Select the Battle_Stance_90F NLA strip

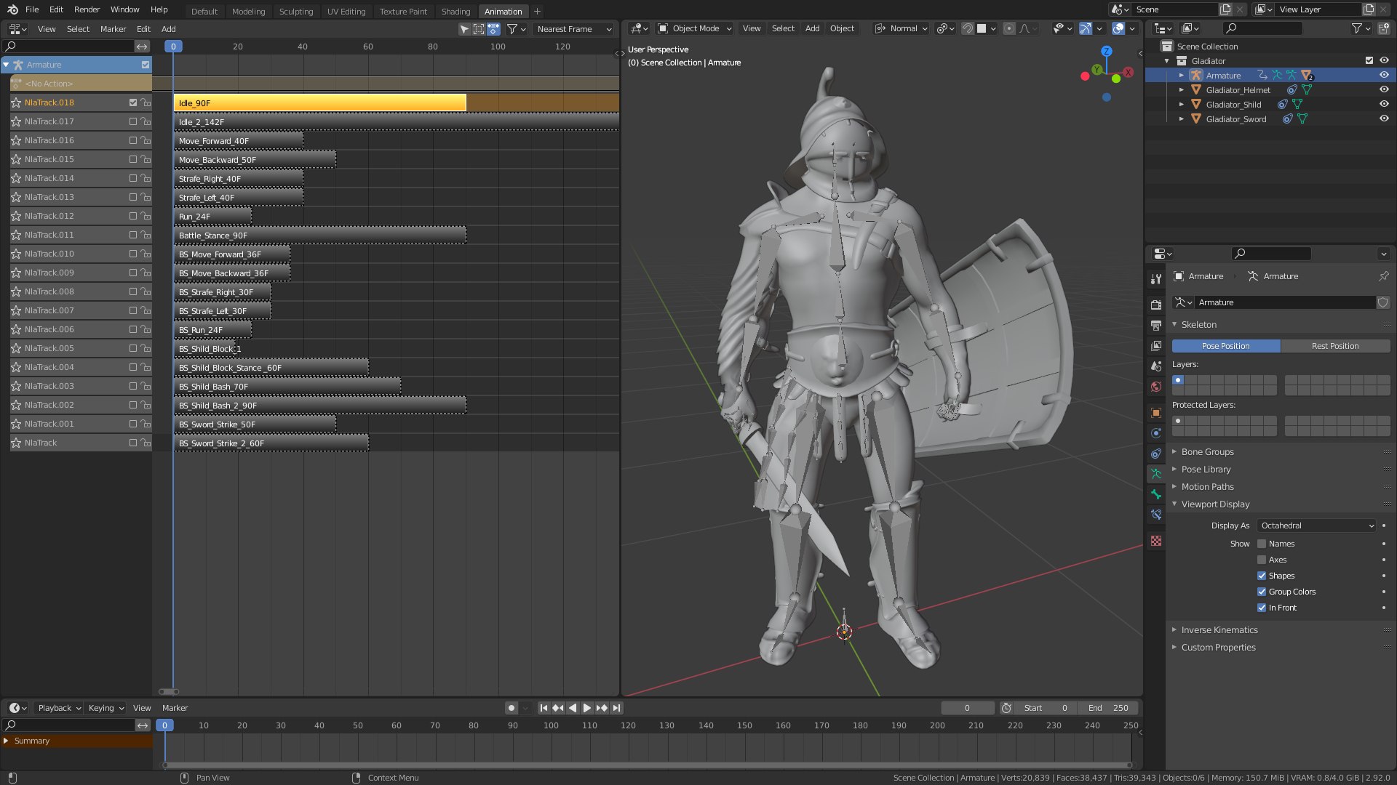click(x=319, y=235)
